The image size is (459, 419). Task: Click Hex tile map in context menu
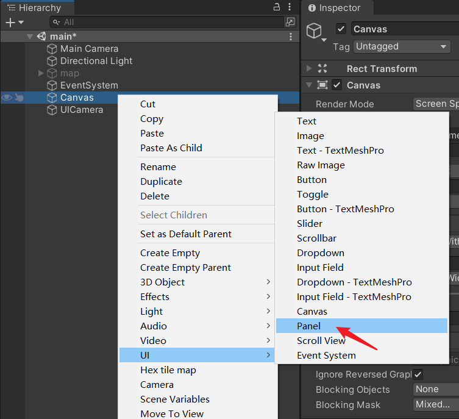point(197,370)
